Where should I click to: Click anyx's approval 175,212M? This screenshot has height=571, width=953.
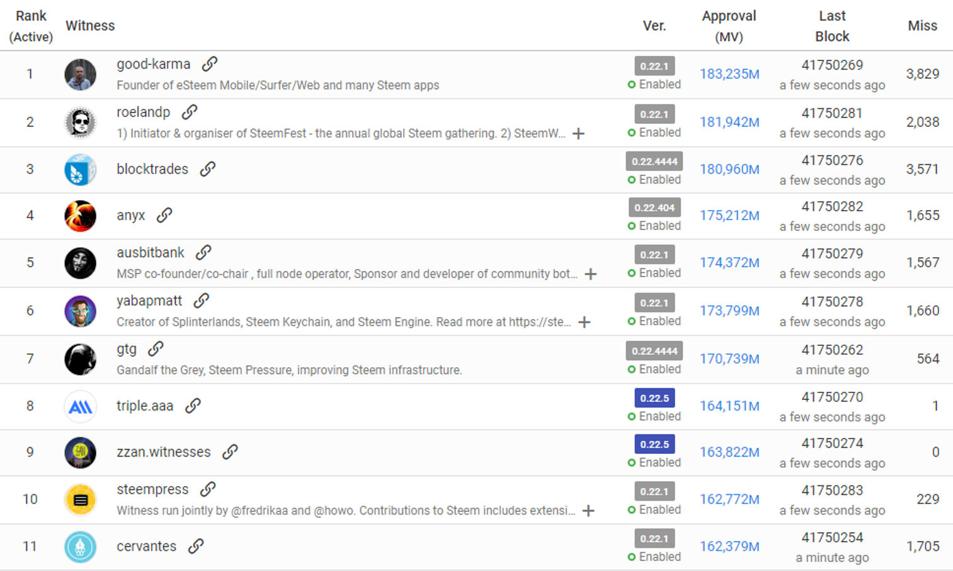(729, 216)
